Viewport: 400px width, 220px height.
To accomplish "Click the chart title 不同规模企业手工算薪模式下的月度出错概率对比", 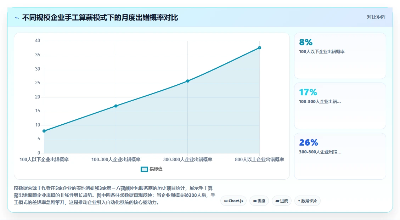I will pos(100,18).
